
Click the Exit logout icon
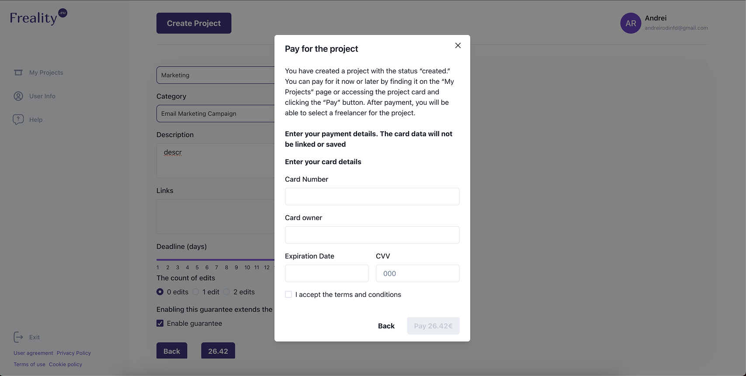(18, 337)
